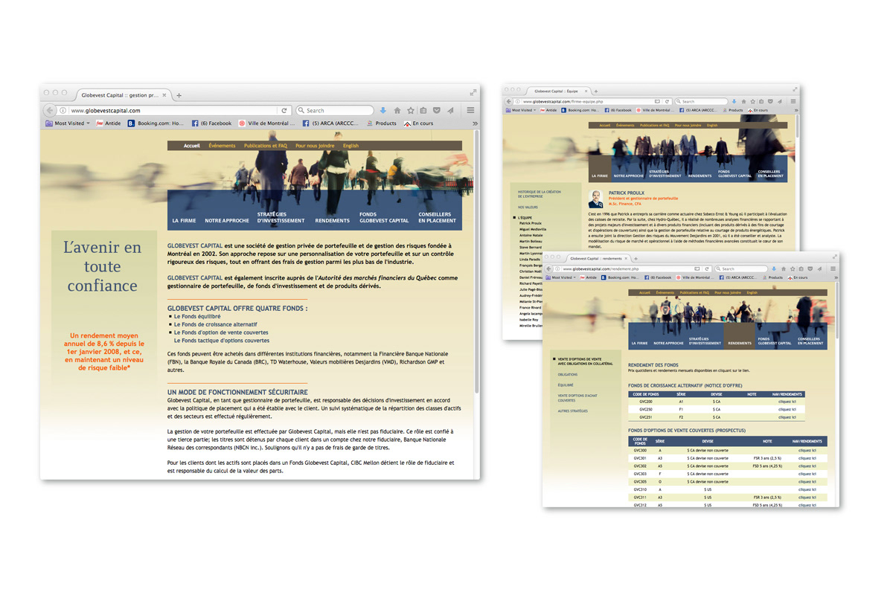
Task: Follow the 'Le Fonds équilibré' link
Action: 197,317
